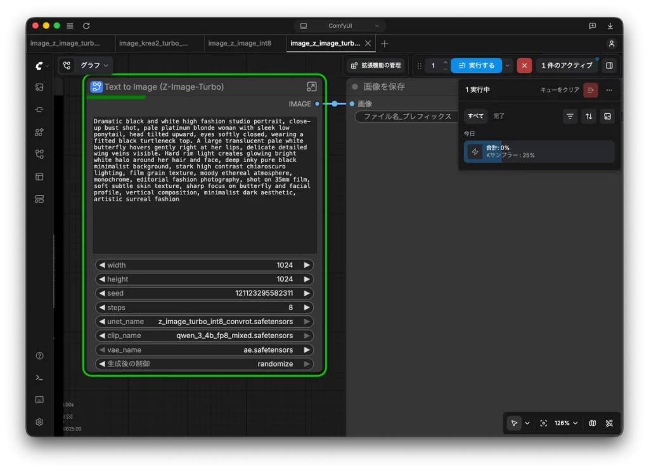Click the reload icon in the title bar
This screenshot has height=471, width=649.
[86, 25]
